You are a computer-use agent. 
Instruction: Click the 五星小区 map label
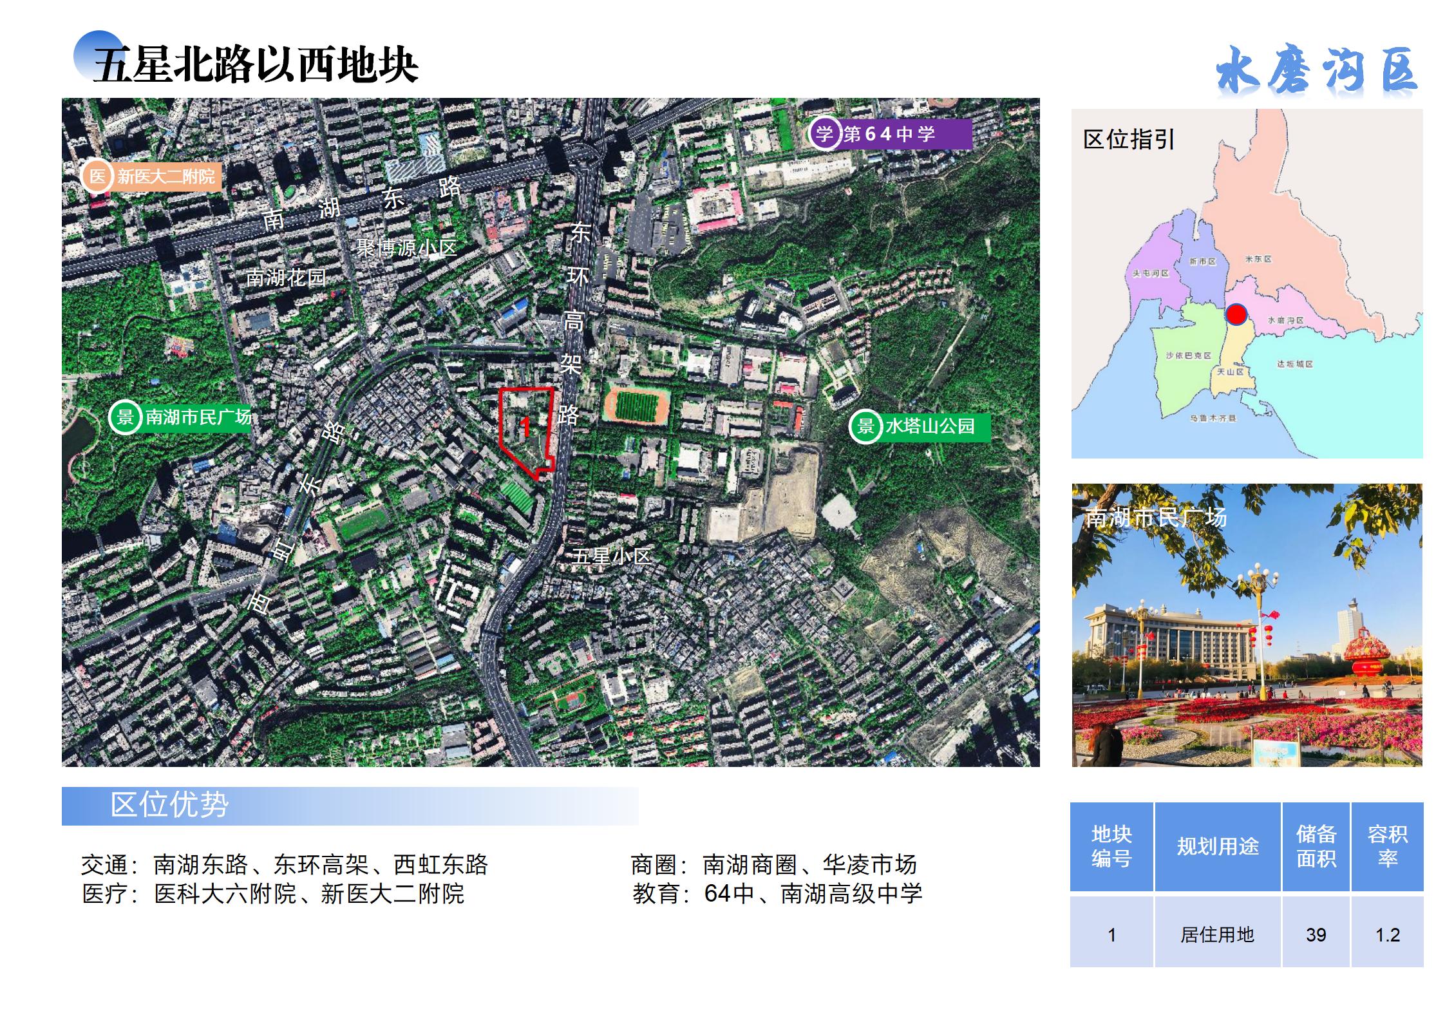click(611, 556)
